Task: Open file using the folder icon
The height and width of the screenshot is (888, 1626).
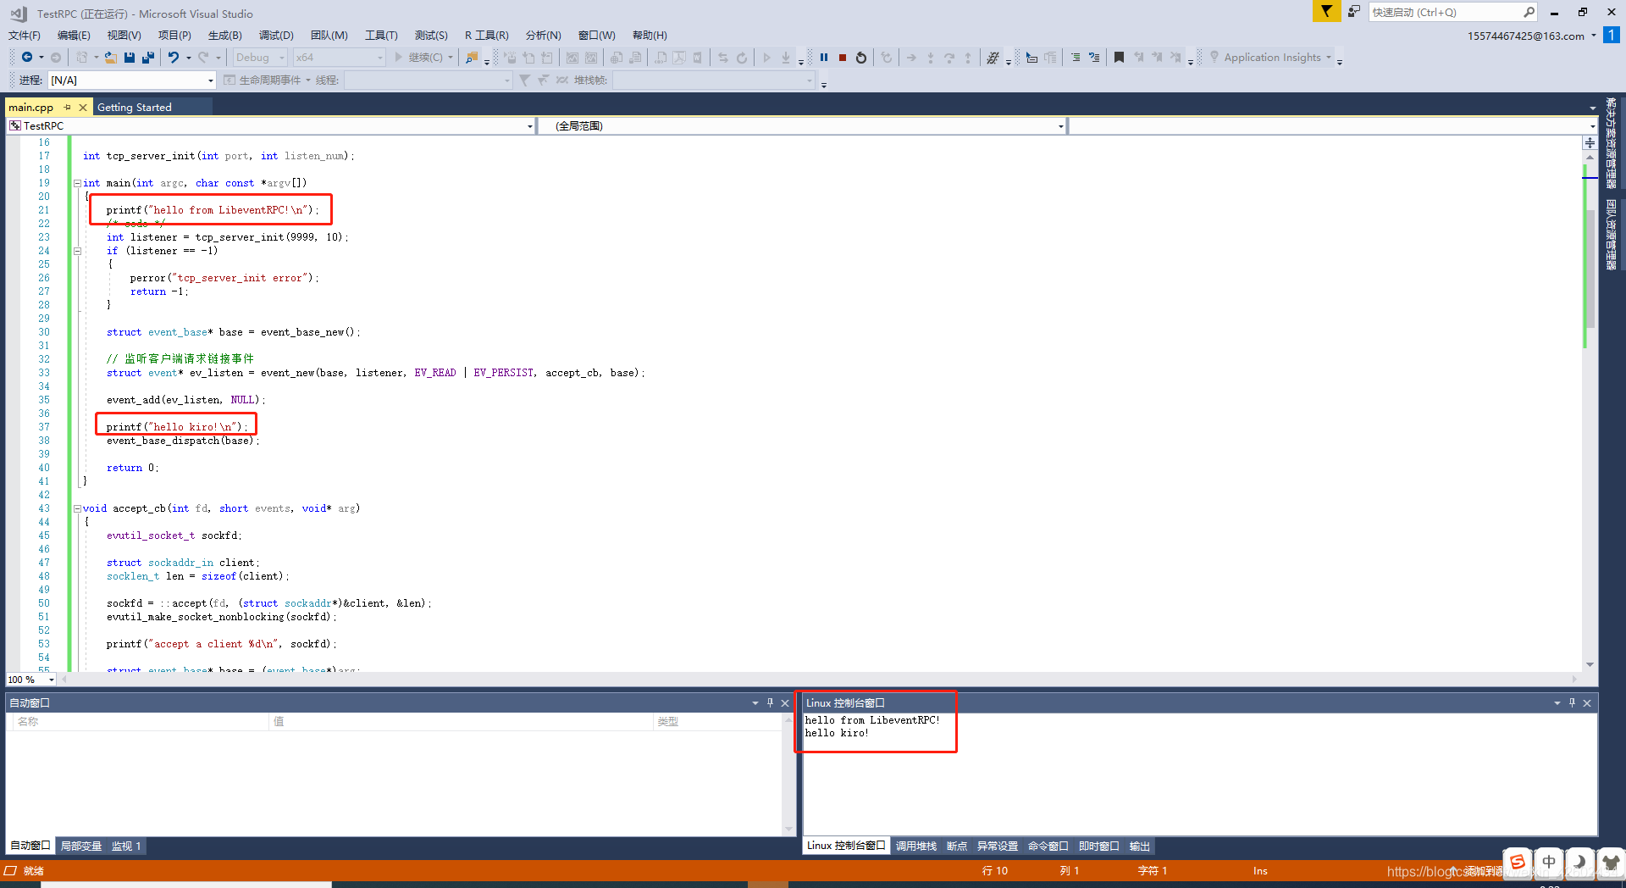Action: (110, 58)
